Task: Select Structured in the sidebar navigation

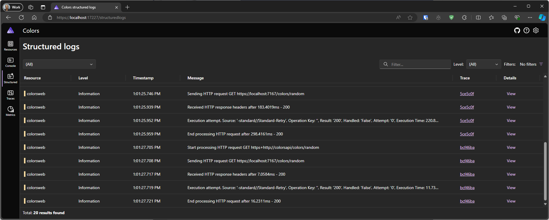Action: [11, 78]
